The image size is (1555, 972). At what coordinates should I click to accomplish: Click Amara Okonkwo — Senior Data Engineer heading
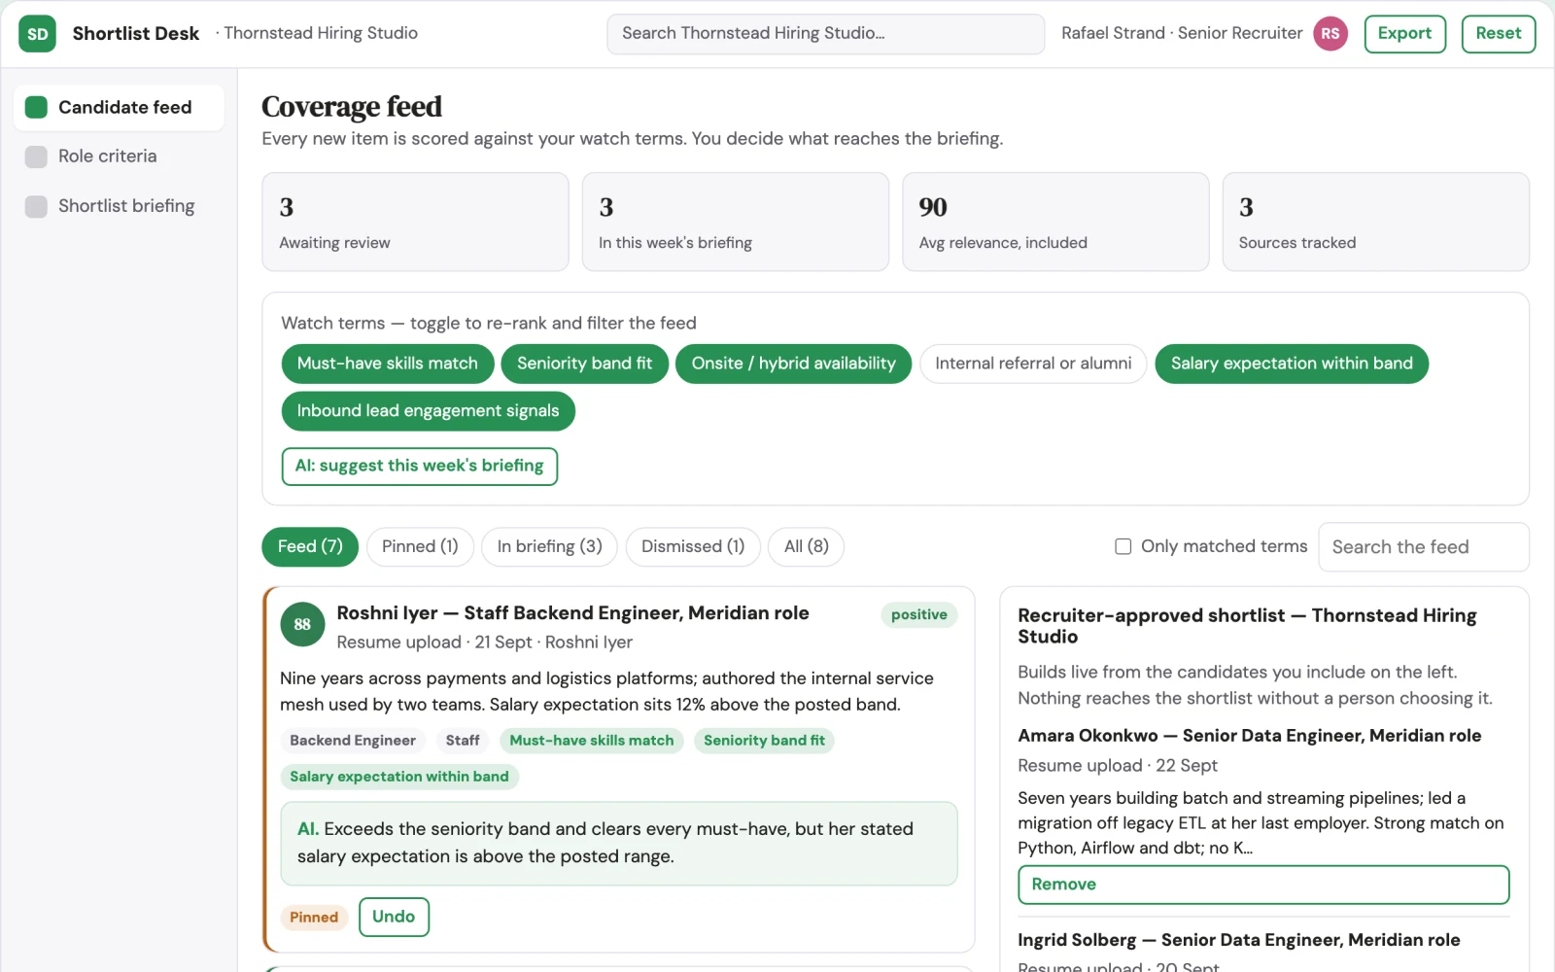(x=1249, y=736)
